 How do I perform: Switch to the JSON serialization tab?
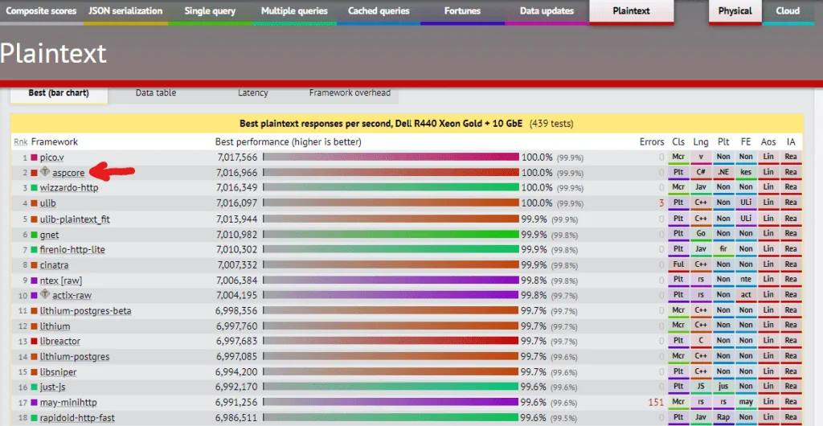tap(125, 11)
